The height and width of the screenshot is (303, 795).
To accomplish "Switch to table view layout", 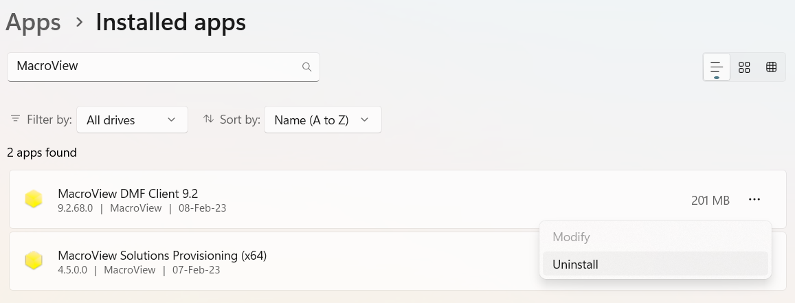I will pos(771,67).
